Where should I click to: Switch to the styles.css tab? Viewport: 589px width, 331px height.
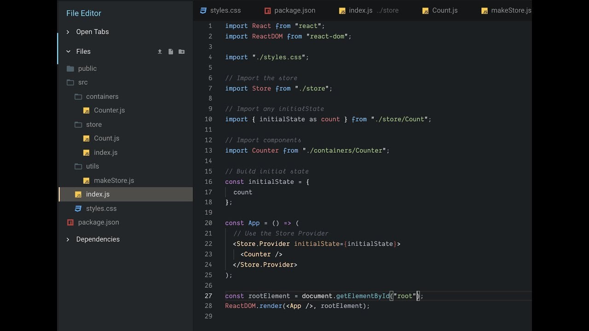point(220,10)
